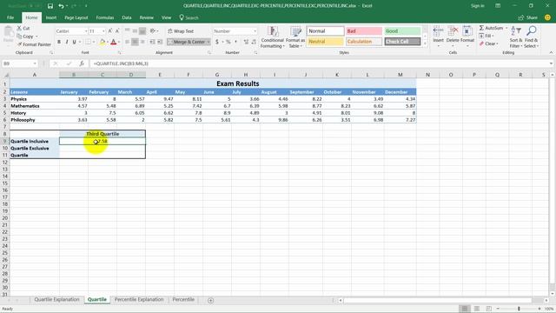Open the AutoSum dropdown arrow
Image resolution: width=556 pixels, height=313 pixels.
click(x=506, y=28)
